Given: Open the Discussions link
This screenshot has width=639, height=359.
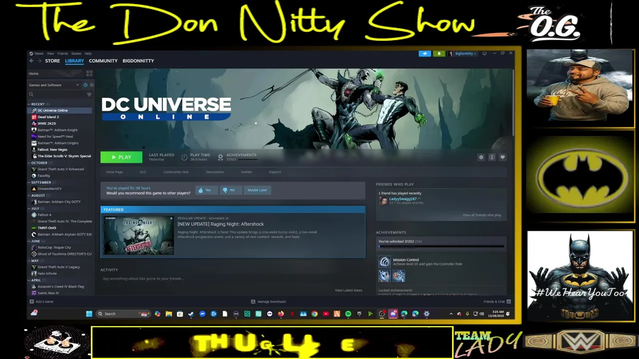Looking at the screenshot, I should tap(215, 172).
